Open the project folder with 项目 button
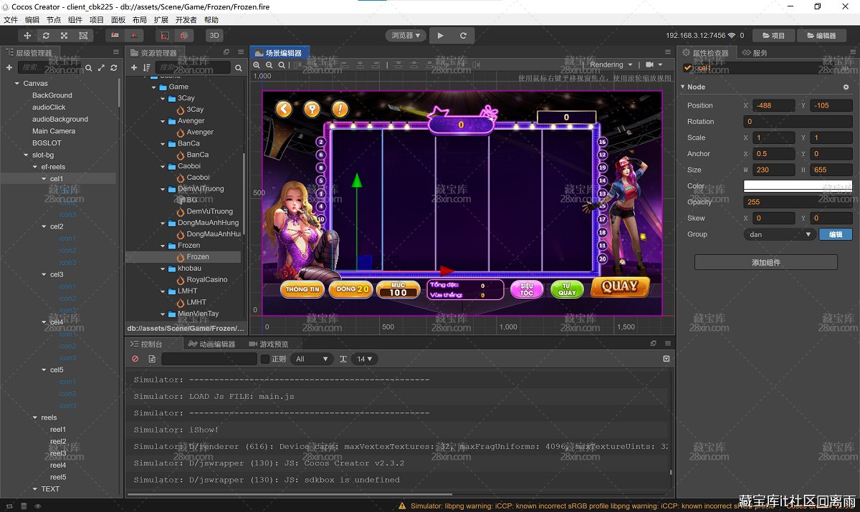The height and width of the screenshot is (512, 860). coord(773,35)
